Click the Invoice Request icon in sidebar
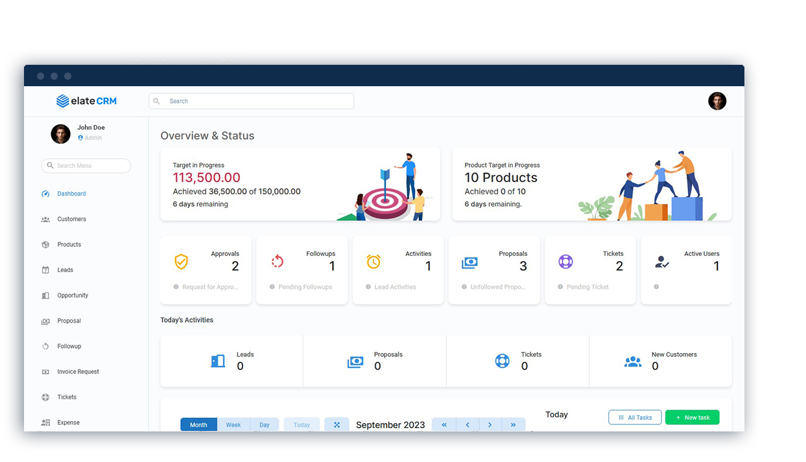The width and height of the screenshot is (806, 462). point(45,372)
